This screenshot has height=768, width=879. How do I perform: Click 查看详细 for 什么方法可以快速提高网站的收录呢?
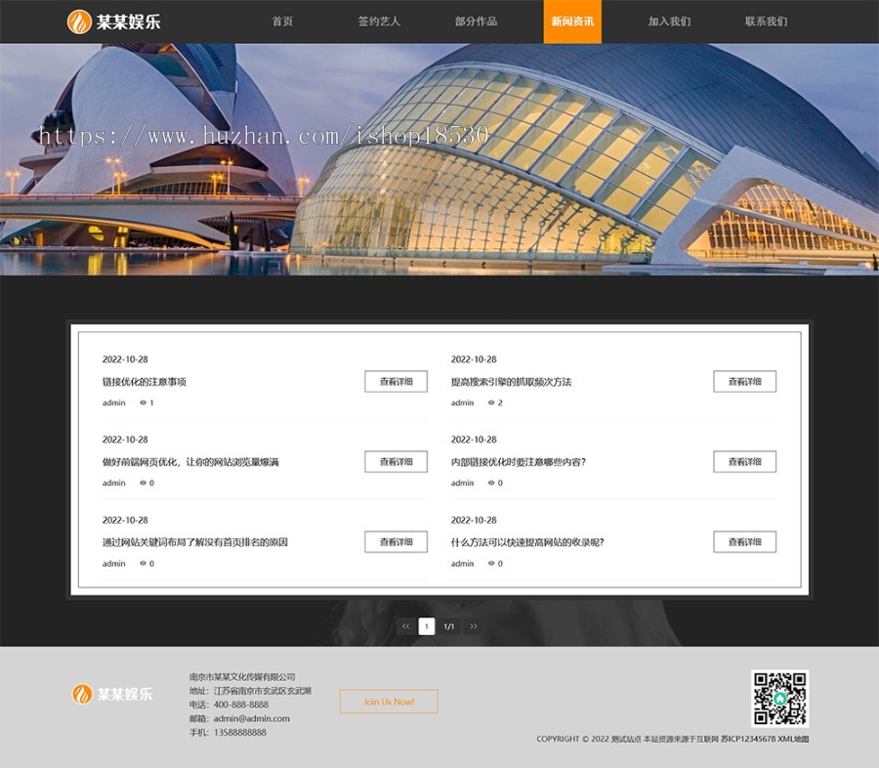744,542
